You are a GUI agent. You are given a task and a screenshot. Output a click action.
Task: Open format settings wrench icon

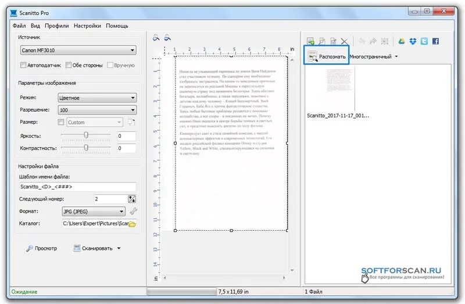pos(134,211)
